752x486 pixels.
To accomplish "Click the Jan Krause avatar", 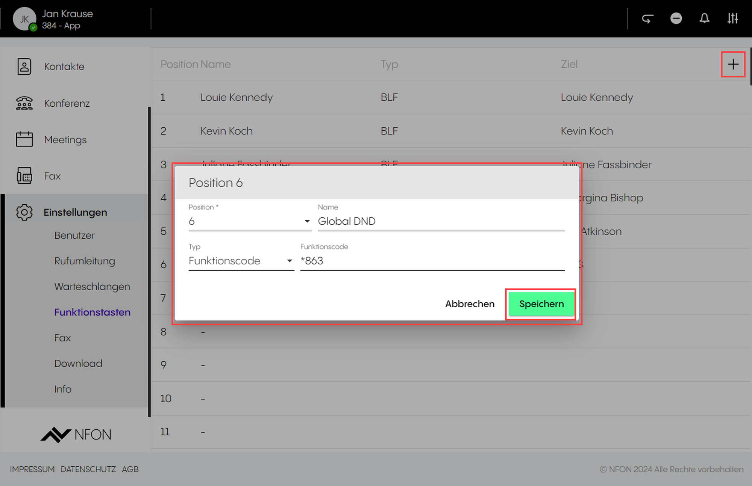I will click(24, 19).
